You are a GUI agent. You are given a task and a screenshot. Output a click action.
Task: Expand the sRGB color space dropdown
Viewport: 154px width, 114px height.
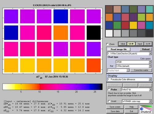(134, 62)
